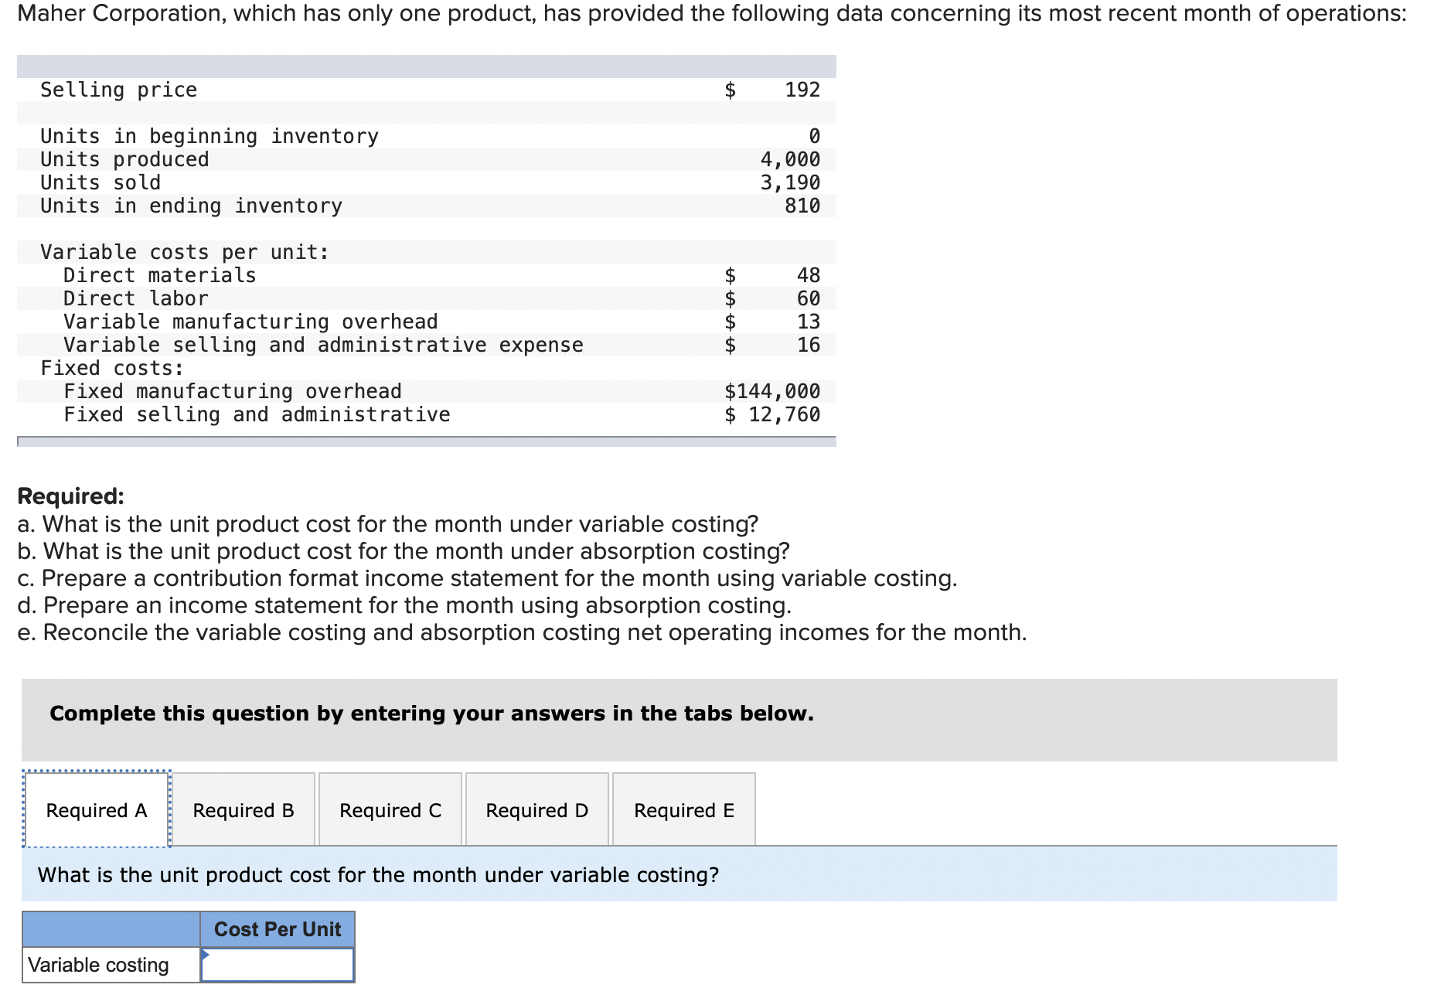
Task: Select the Selling price row in the data table
Action: (118, 89)
